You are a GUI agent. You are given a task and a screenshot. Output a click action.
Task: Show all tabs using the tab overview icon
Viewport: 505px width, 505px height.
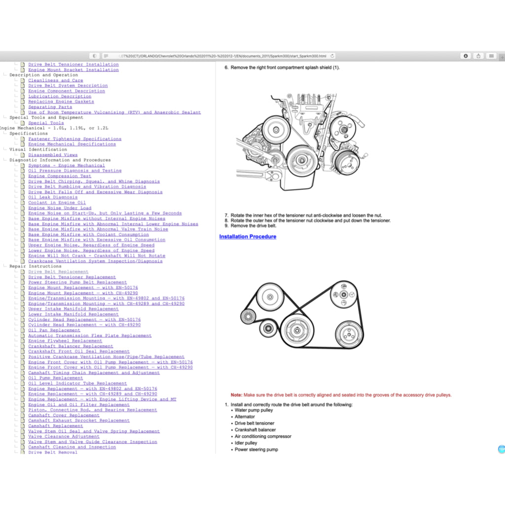(x=491, y=56)
